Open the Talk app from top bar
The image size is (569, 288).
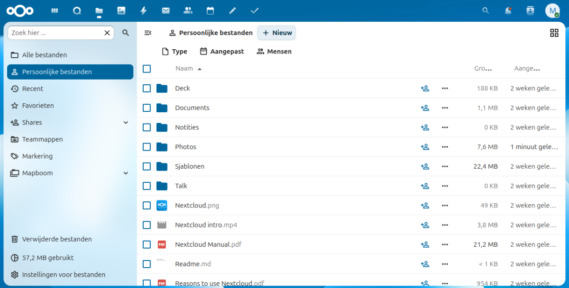pos(77,10)
